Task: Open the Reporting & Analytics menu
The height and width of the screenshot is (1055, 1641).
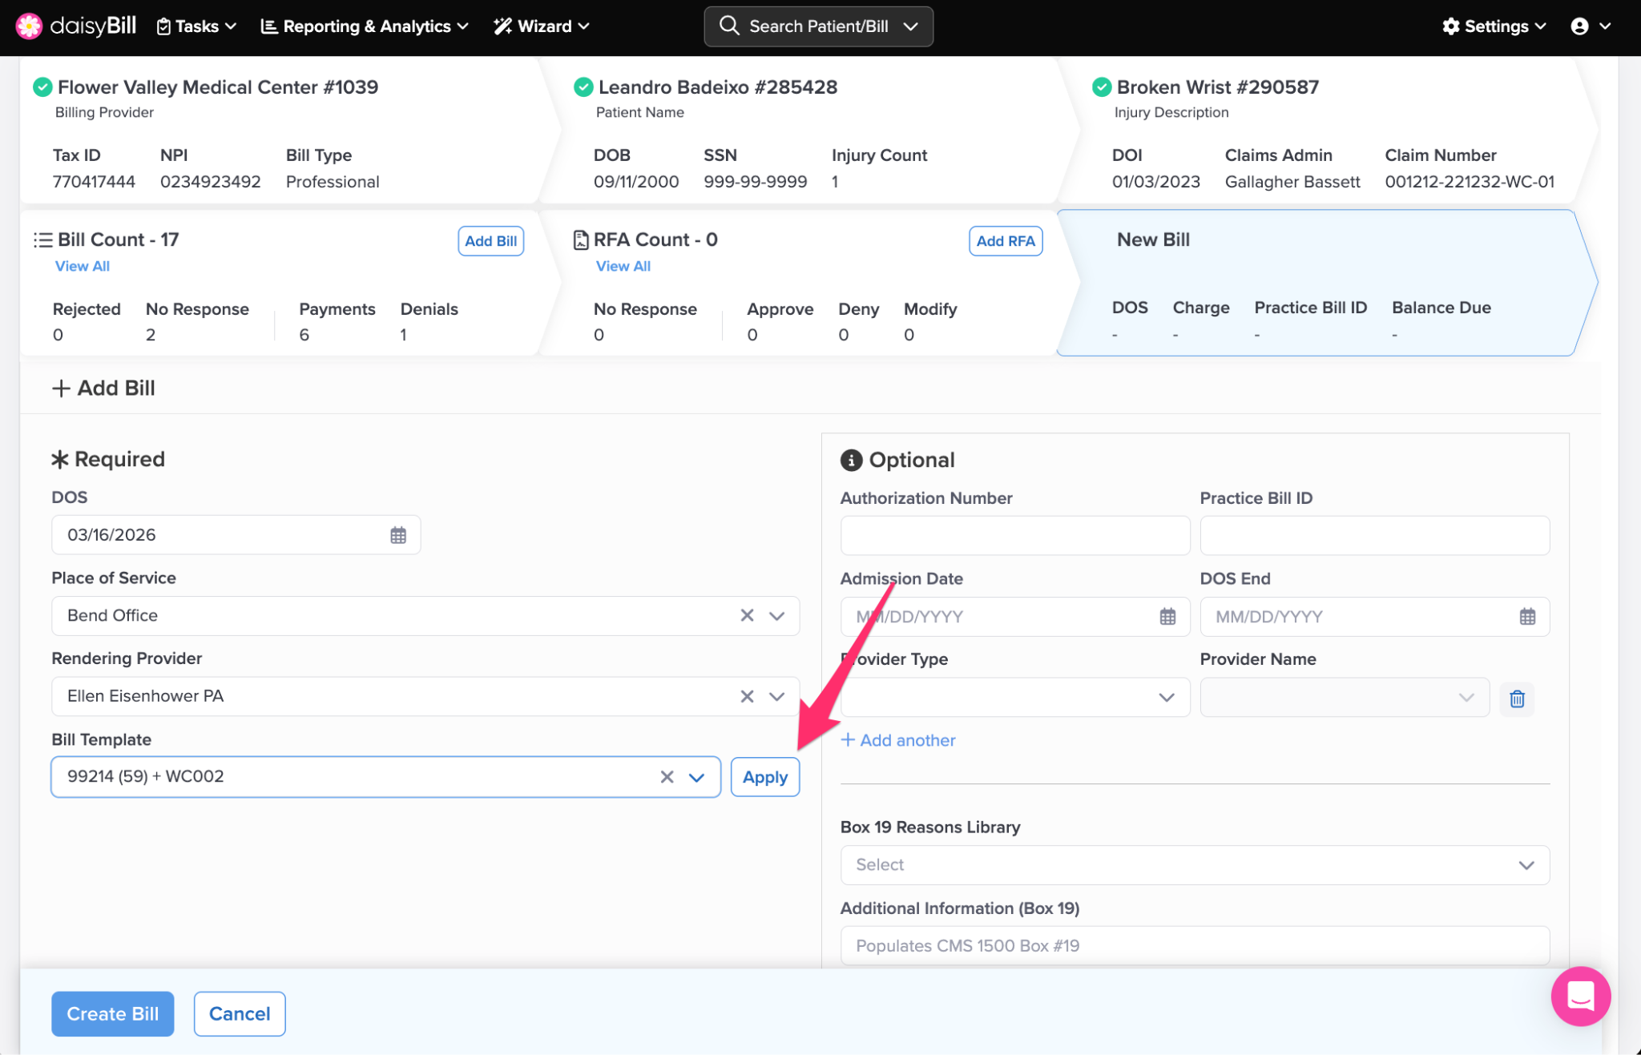Action: pyautogui.click(x=365, y=26)
